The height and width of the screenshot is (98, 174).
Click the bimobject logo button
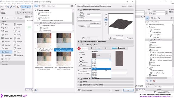tap(118, 48)
